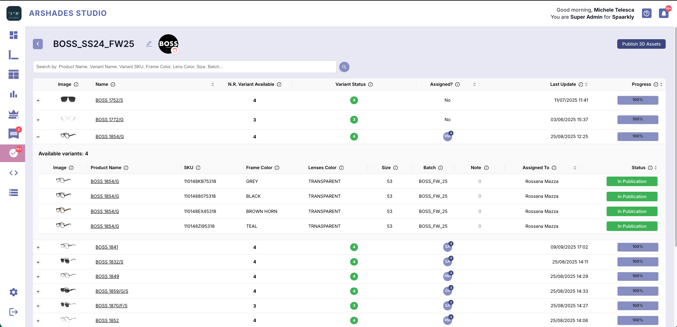Expand the BOSS 1752/S row
Screen dimensions: 677x327
coord(38,101)
